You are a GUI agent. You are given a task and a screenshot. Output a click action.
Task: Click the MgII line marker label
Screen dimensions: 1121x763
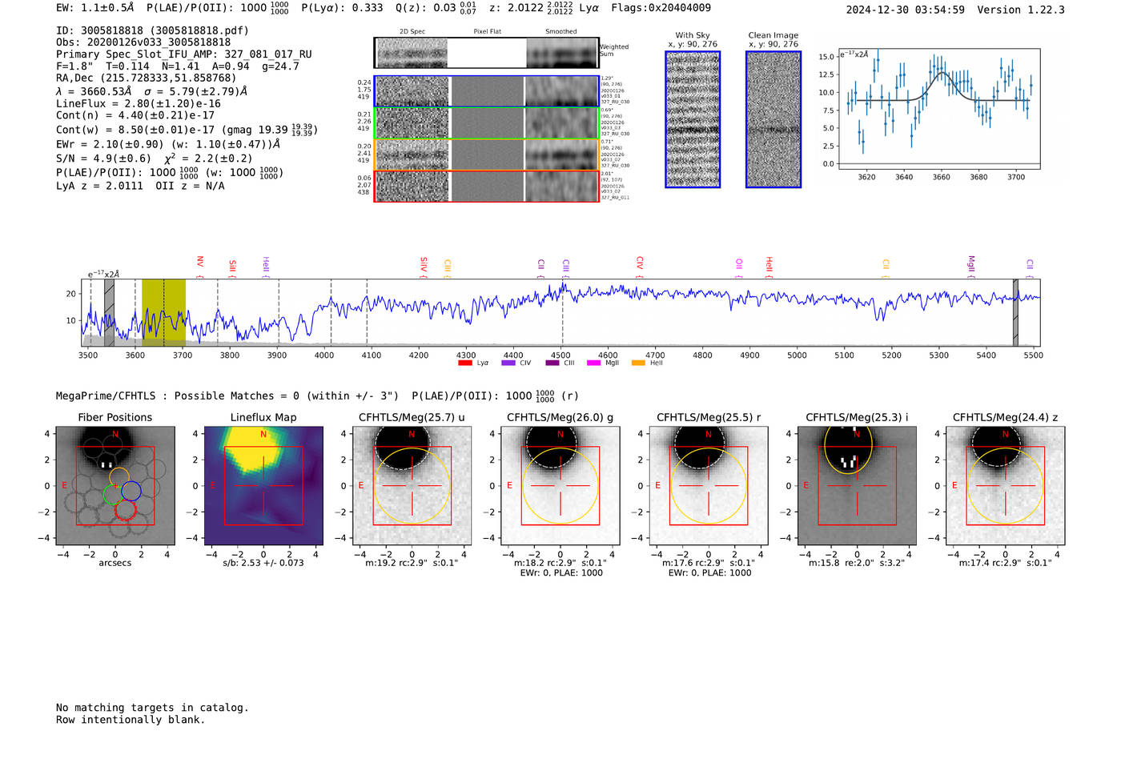[x=971, y=263]
